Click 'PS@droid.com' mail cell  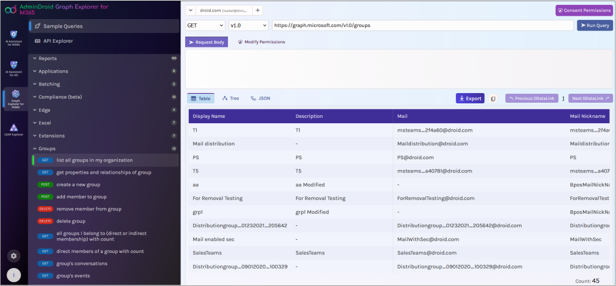[415, 157]
